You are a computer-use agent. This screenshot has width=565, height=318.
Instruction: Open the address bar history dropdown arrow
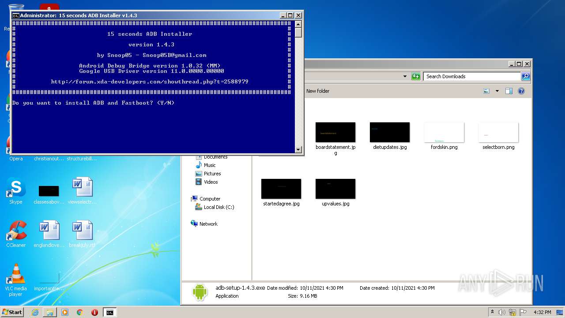tap(405, 76)
